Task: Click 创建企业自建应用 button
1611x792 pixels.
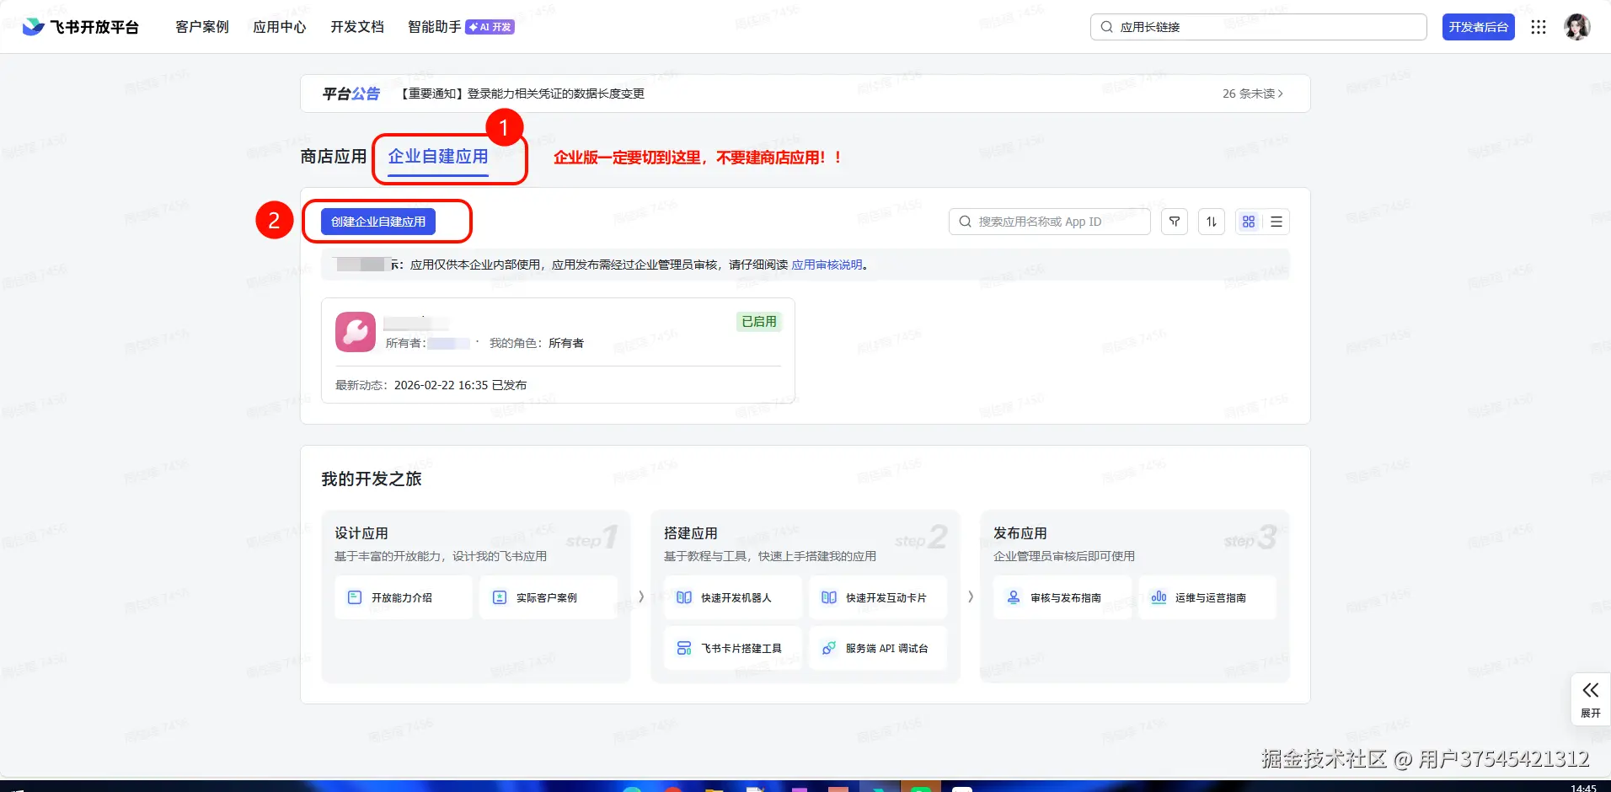Action: [378, 222]
